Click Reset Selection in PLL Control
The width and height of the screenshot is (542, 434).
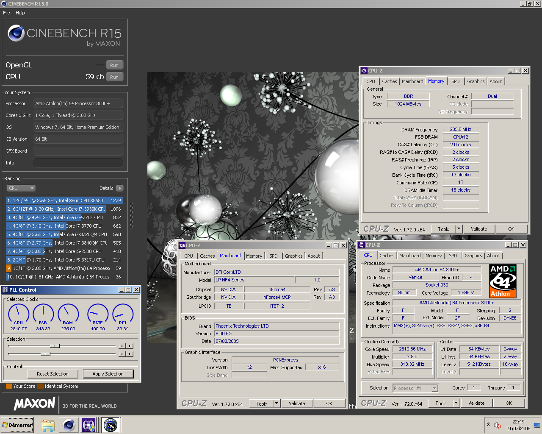click(x=53, y=374)
